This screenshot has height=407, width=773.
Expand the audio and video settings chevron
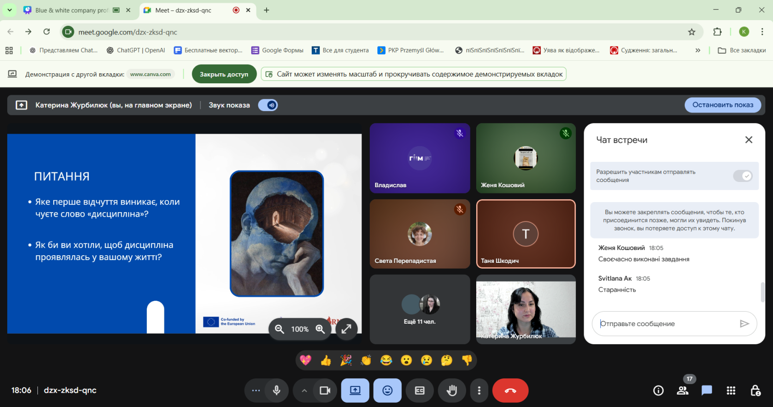[304, 391]
